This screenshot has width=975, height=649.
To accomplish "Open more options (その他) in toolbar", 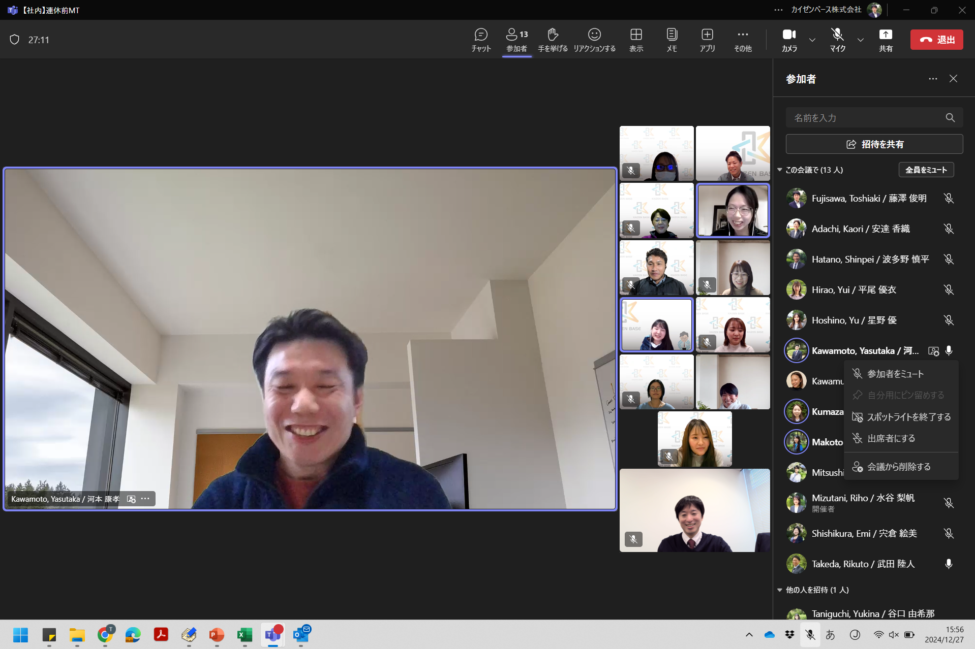I will click(x=743, y=40).
